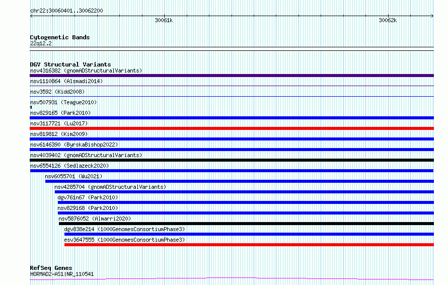The height and width of the screenshot is (285, 448).
Task: Click the blue bar for nsv6055701
Action: (x=240, y=181)
